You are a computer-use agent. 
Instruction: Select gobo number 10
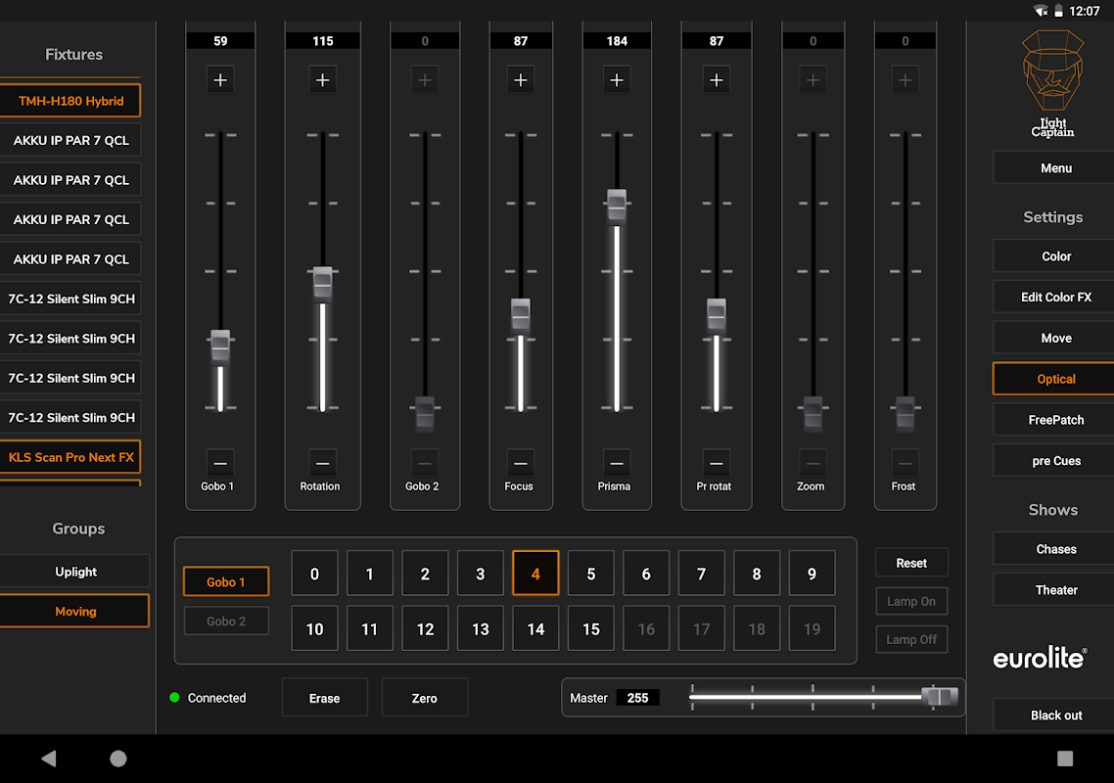(315, 628)
